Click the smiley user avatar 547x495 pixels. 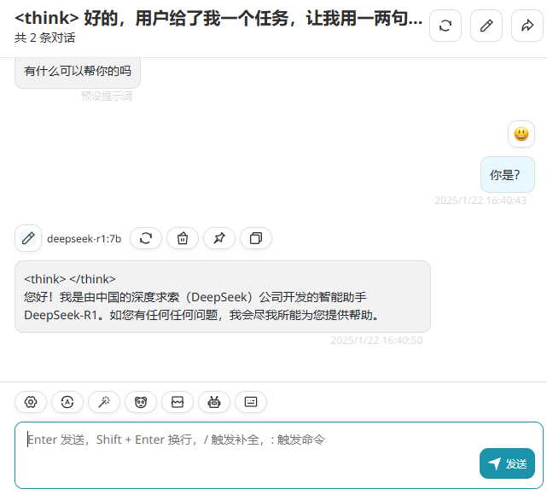(521, 134)
